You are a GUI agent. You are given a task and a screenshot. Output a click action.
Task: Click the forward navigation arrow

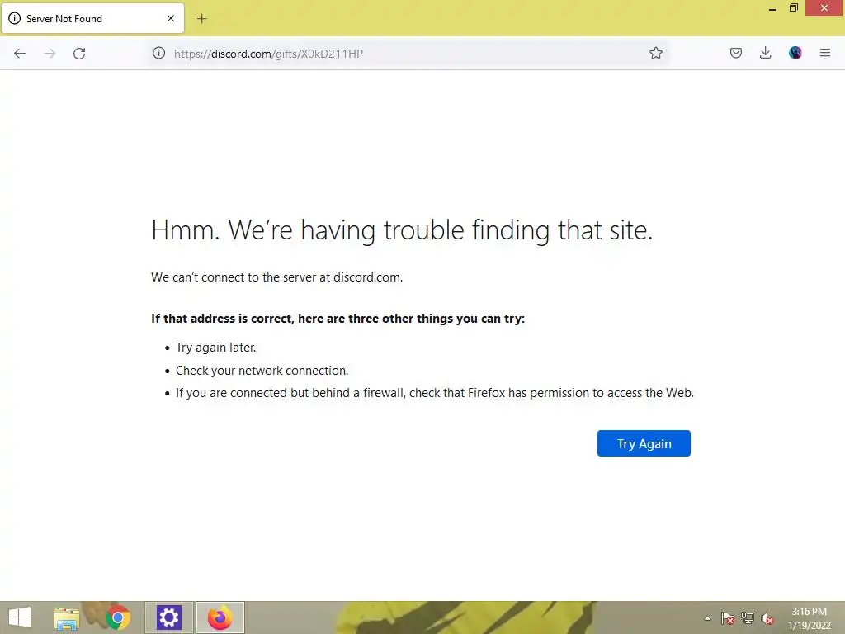[x=50, y=54]
